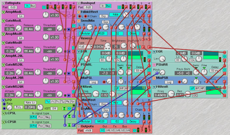The width and height of the screenshot is (230, 135).
Task: Click ExtInputs output connector 1
Action: (51, 7)
